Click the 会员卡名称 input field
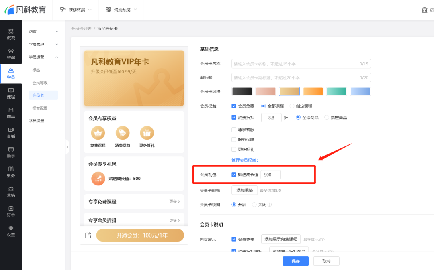This screenshot has width=434, height=270. pos(301,64)
